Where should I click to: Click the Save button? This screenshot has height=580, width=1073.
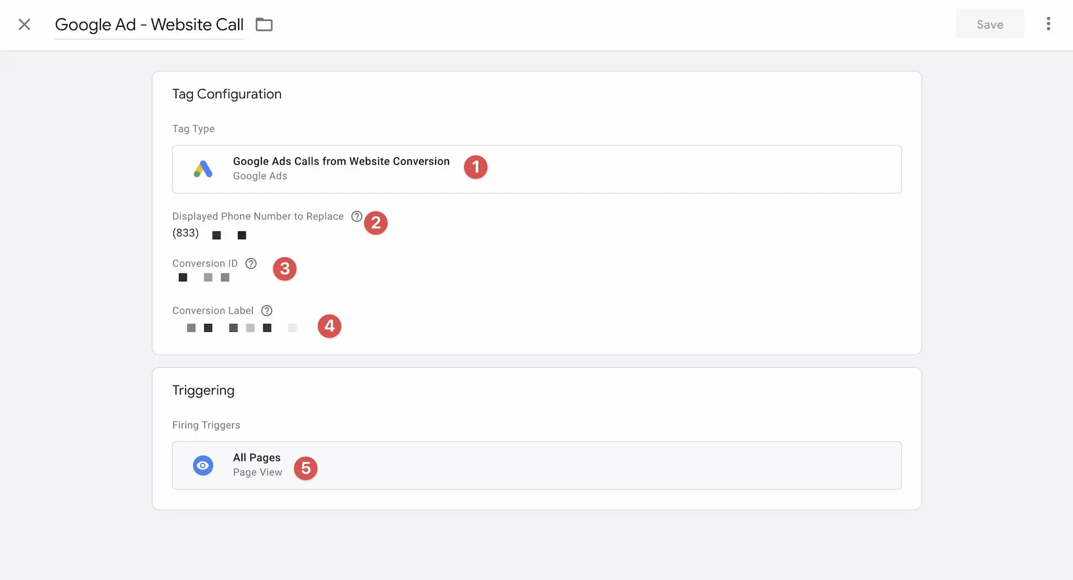coord(990,24)
